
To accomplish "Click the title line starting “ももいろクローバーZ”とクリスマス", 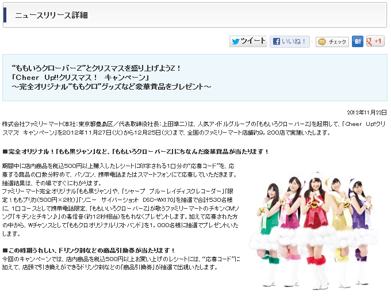I will coord(96,68).
